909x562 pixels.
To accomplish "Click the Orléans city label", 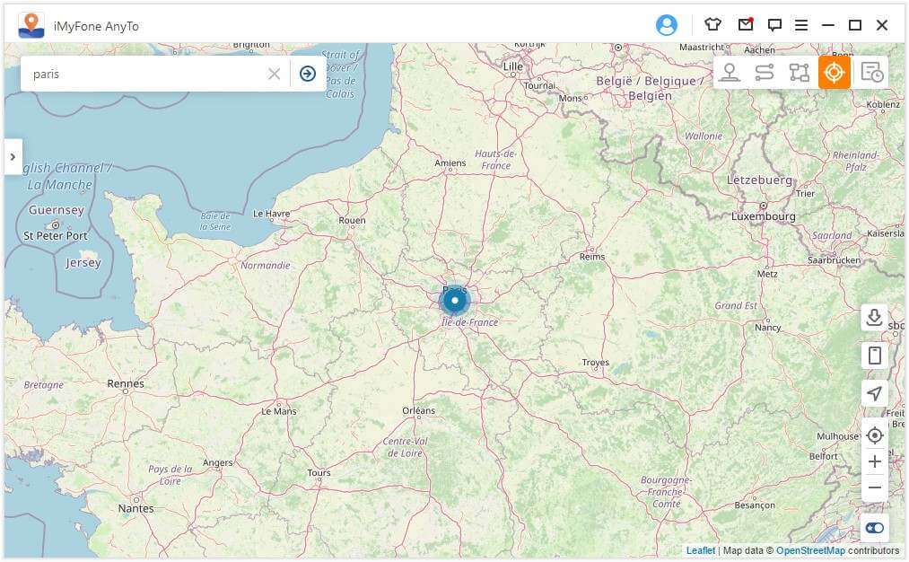I will [418, 410].
